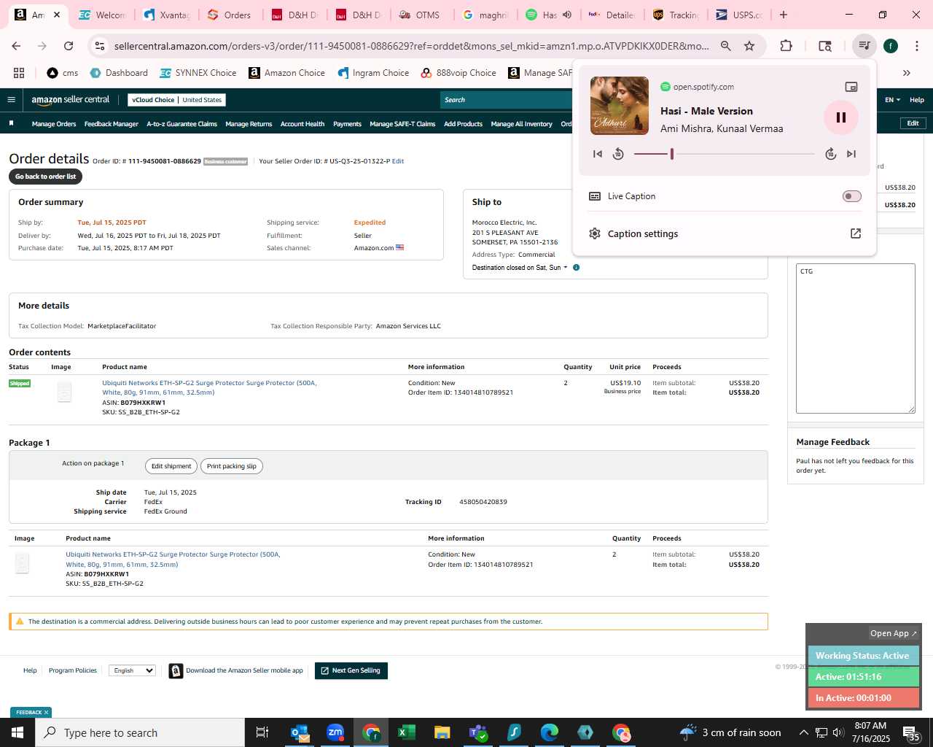This screenshot has height=747, width=933.
Task: Bookmark this page with star icon
Action: 749,46
